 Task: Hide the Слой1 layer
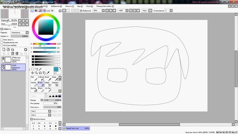click(x=3, y=66)
